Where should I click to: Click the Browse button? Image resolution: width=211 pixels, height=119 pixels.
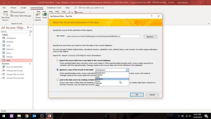click(x=150, y=37)
